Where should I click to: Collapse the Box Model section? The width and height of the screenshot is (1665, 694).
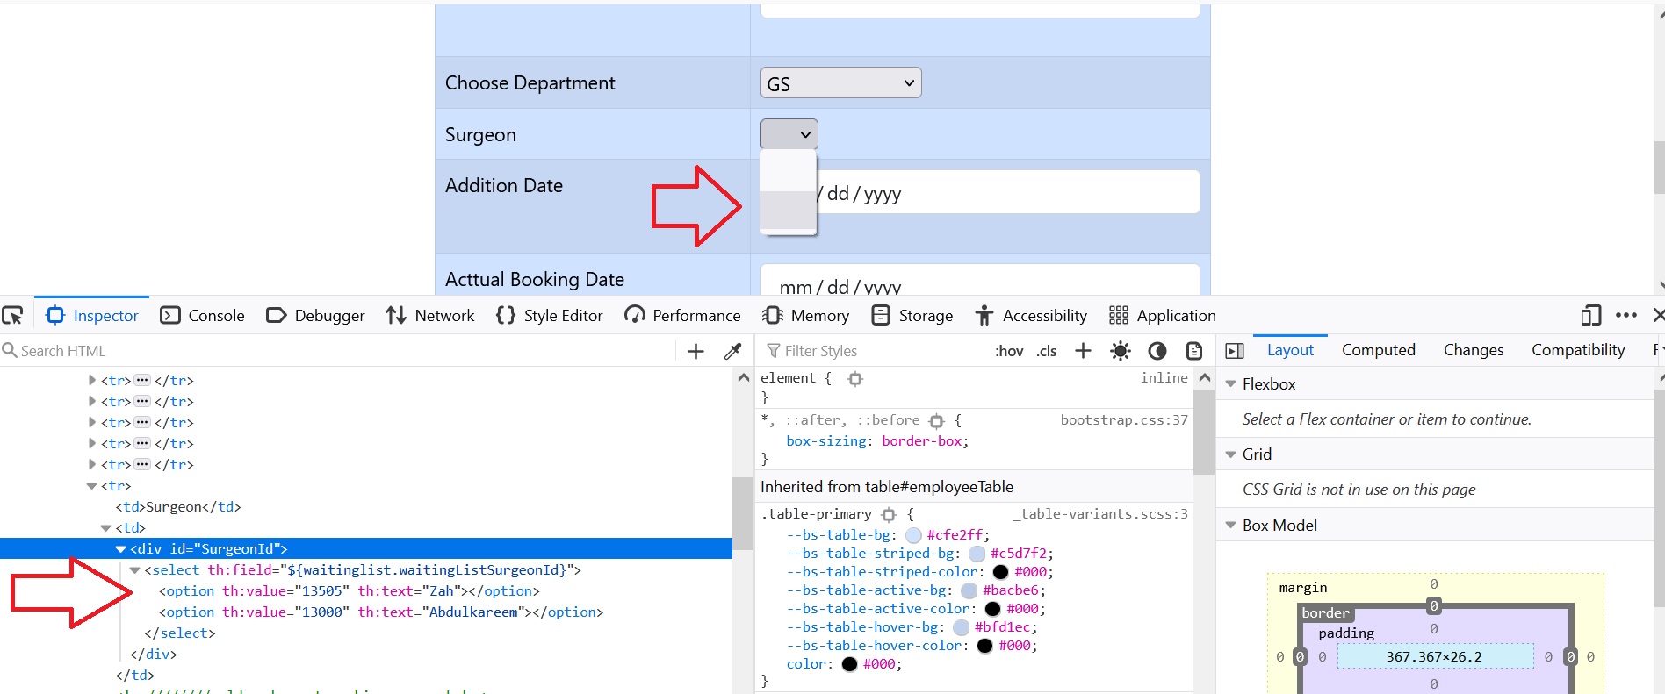[x=1230, y=526]
